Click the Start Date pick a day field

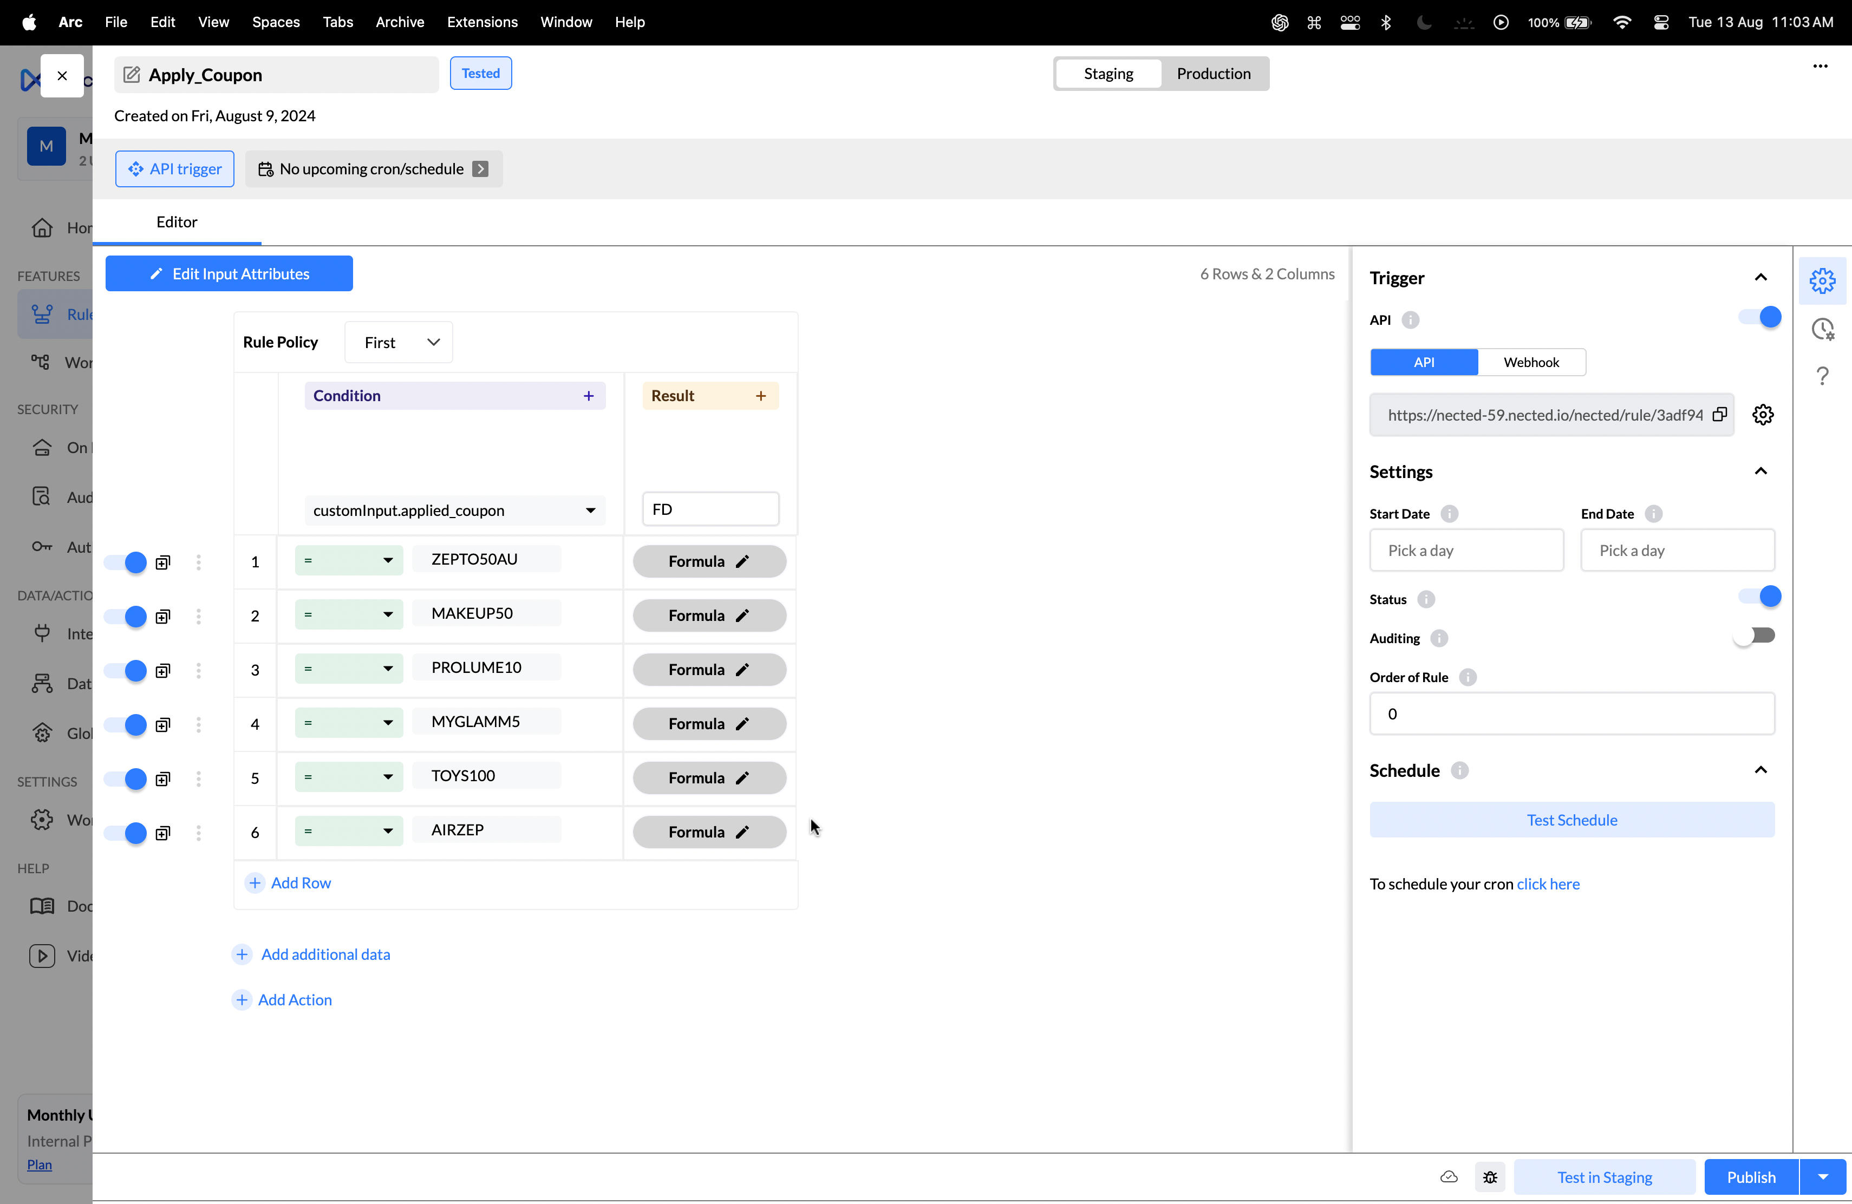click(1466, 550)
